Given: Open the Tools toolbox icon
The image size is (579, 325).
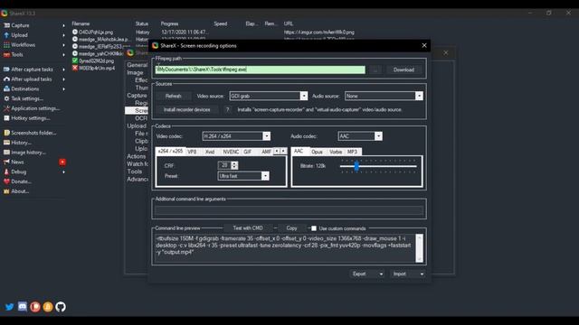Looking at the screenshot, I should tap(6, 54).
